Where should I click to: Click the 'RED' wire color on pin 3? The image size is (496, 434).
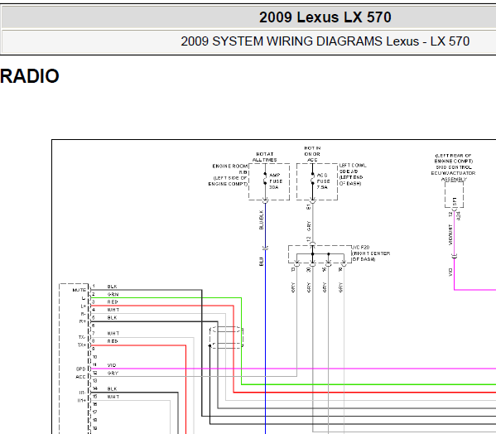(x=113, y=302)
